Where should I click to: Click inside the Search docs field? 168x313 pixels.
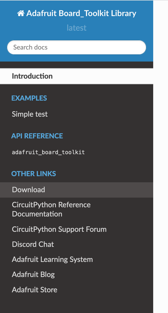click(x=76, y=47)
